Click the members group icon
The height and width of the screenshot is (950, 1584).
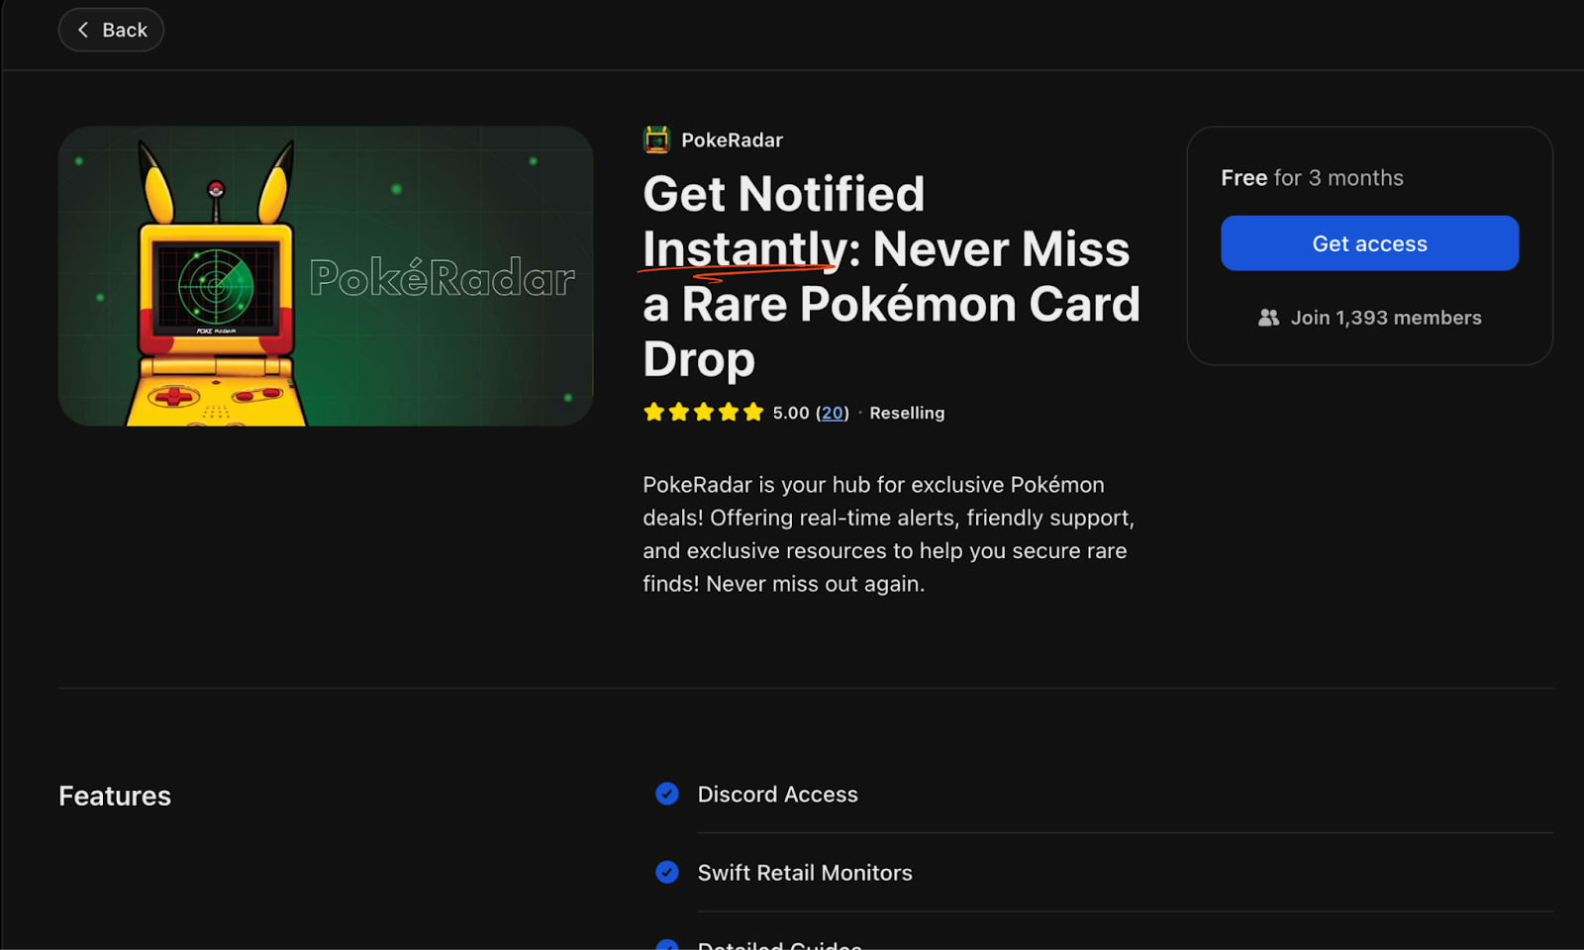1268,318
